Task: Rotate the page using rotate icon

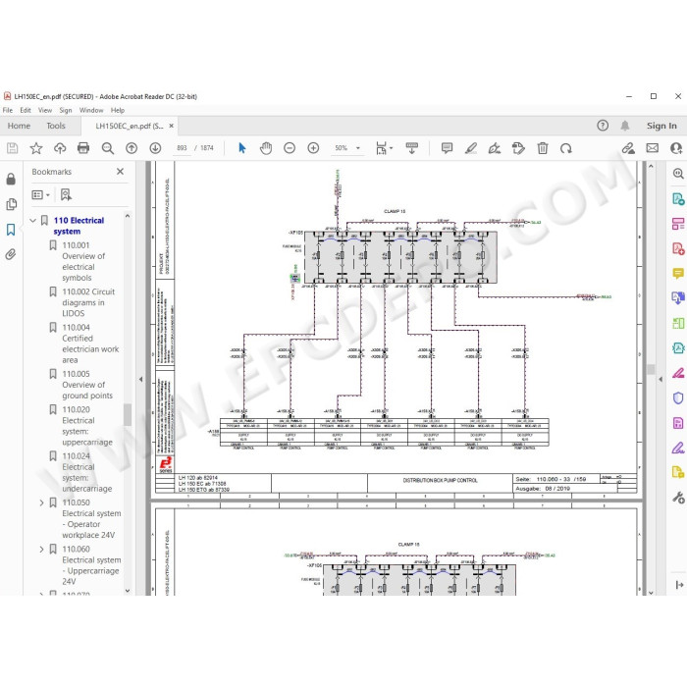Action: (566, 148)
